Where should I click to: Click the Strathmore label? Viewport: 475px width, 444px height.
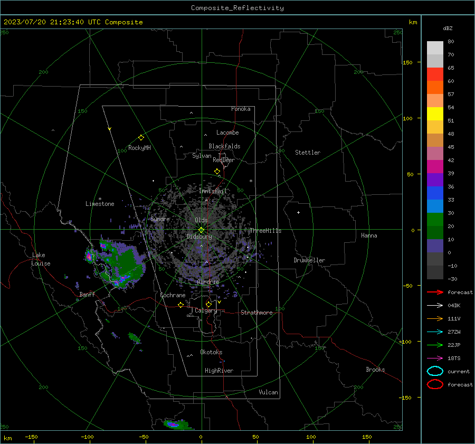click(256, 313)
